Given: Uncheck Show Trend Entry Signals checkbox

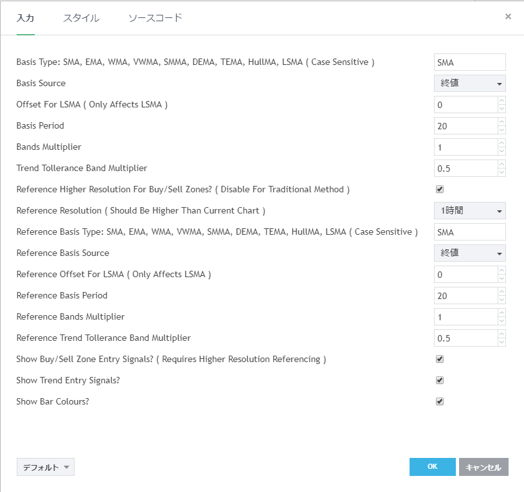Looking at the screenshot, I should 440,380.
